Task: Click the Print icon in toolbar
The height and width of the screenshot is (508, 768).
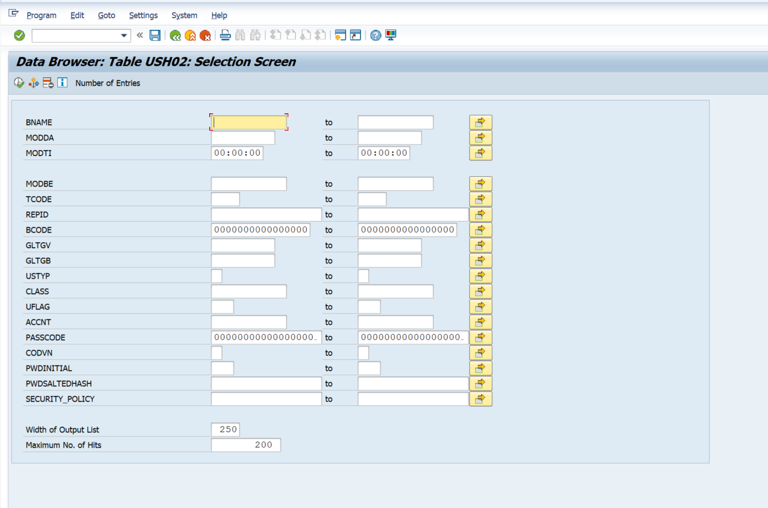Action: tap(225, 35)
